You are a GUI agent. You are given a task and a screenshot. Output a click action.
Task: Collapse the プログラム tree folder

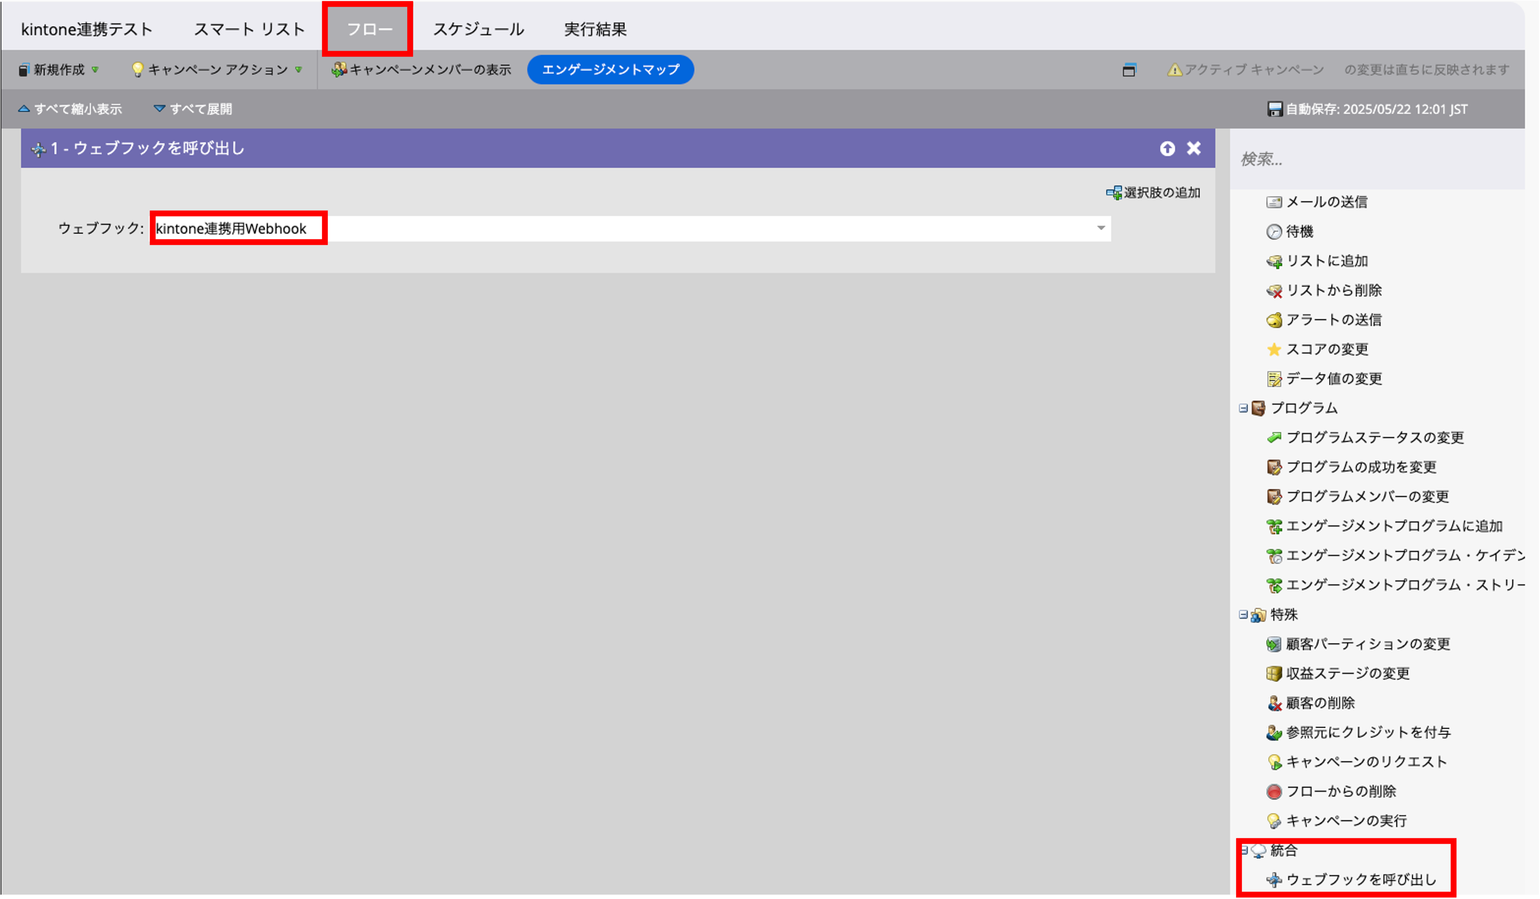pos(1243,408)
